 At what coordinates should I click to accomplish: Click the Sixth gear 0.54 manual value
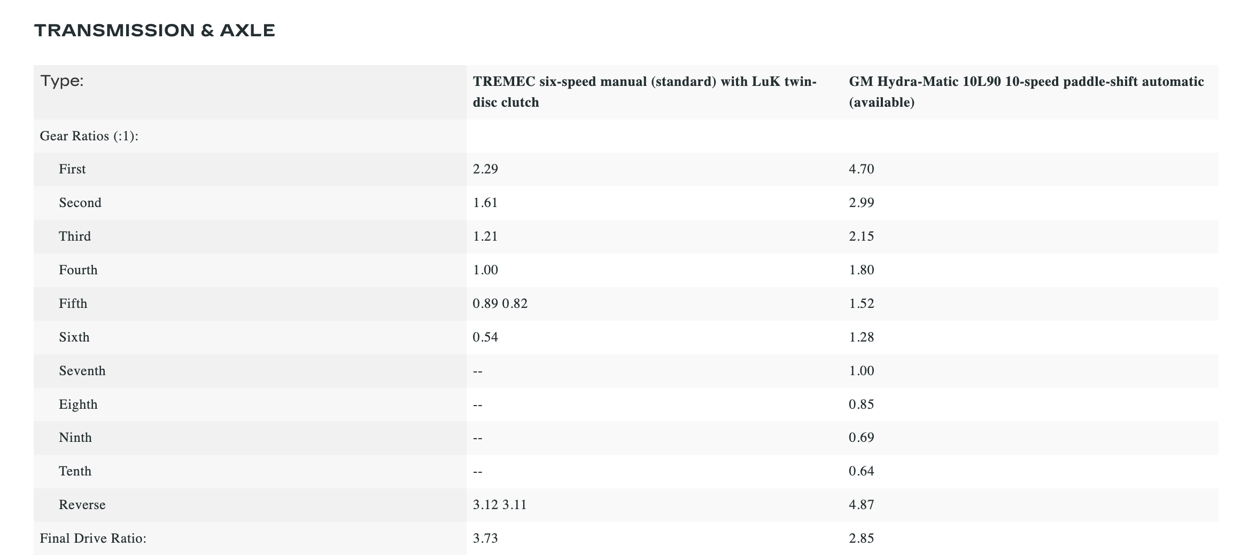point(485,337)
